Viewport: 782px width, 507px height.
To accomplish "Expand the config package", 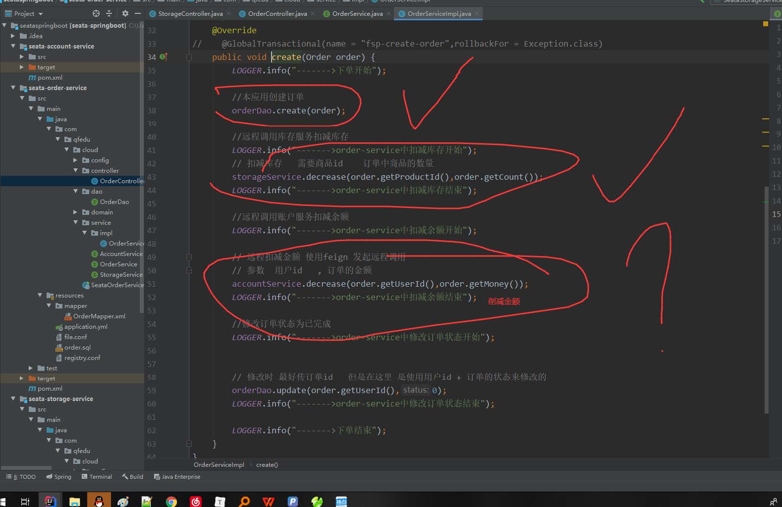I will click(75, 160).
